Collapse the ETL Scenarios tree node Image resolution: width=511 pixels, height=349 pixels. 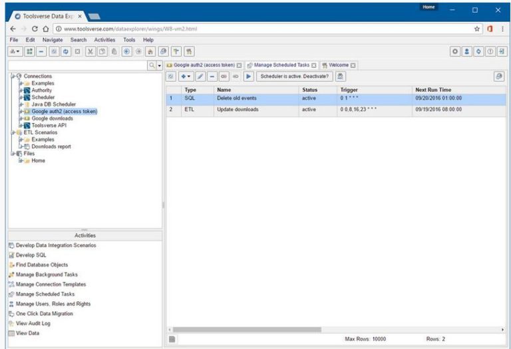point(13,132)
